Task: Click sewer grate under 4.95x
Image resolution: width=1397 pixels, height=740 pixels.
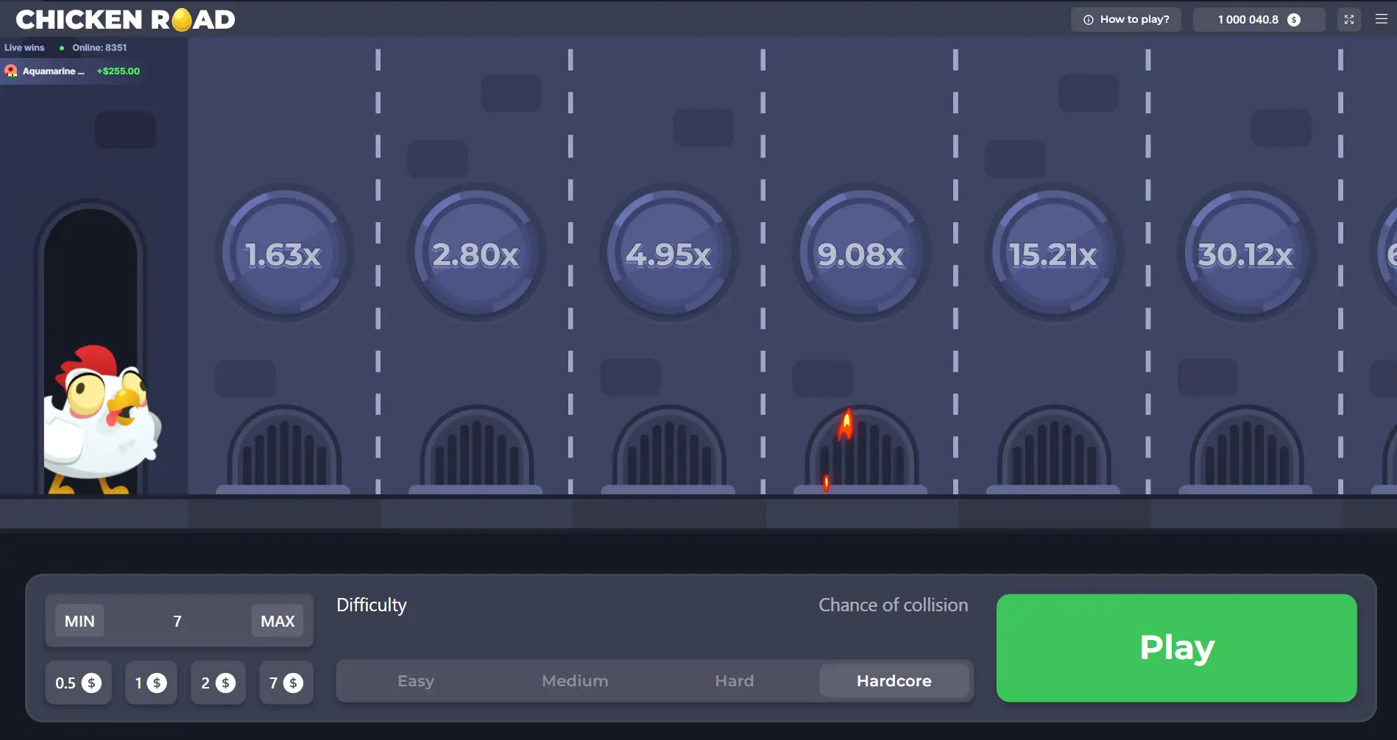Action: pyautogui.click(x=669, y=449)
